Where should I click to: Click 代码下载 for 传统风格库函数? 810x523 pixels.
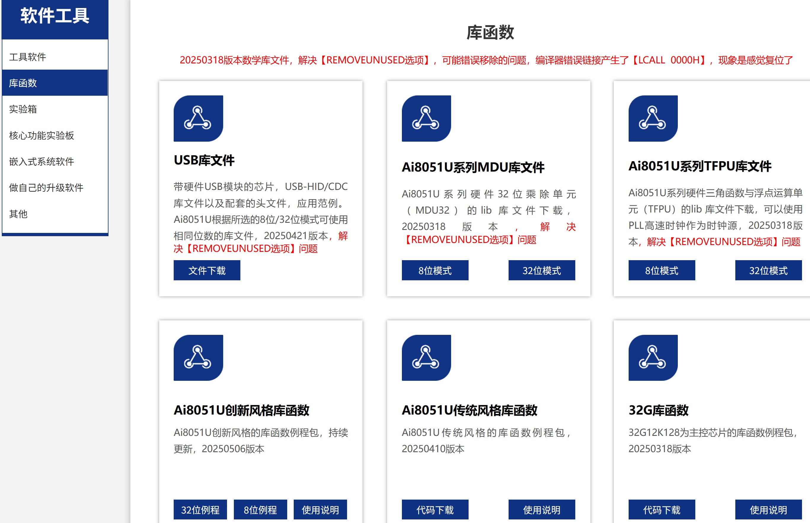tap(435, 509)
